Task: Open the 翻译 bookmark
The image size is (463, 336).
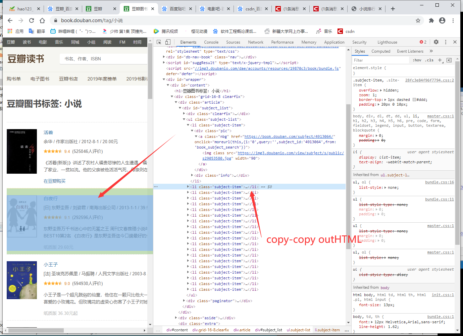Action: click(x=37, y=31)
